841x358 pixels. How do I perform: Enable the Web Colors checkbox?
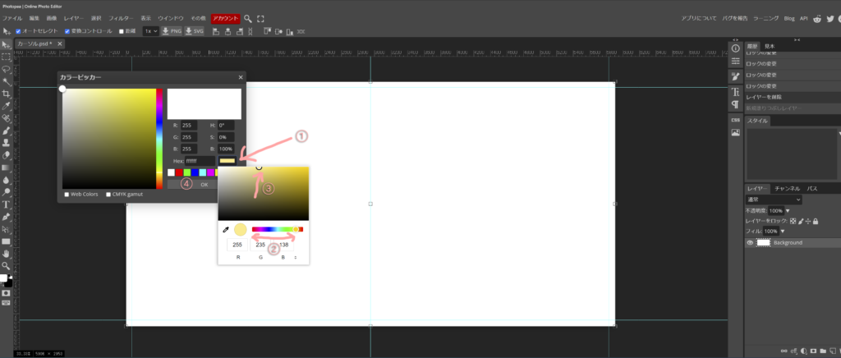tap(67, 195)
